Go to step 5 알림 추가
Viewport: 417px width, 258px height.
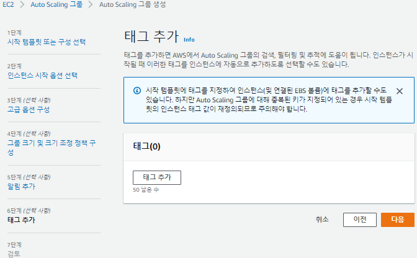pos(21,187)
